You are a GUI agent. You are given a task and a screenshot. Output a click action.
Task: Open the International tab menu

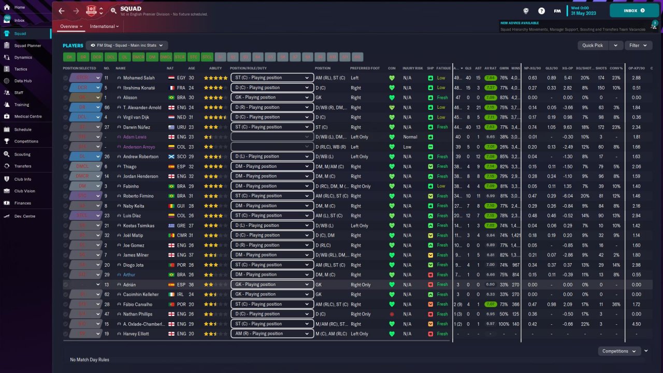click(104, 26)
